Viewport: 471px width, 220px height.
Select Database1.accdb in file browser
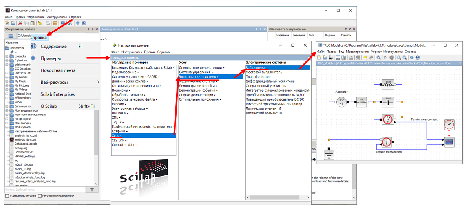[x=26, y=144]
